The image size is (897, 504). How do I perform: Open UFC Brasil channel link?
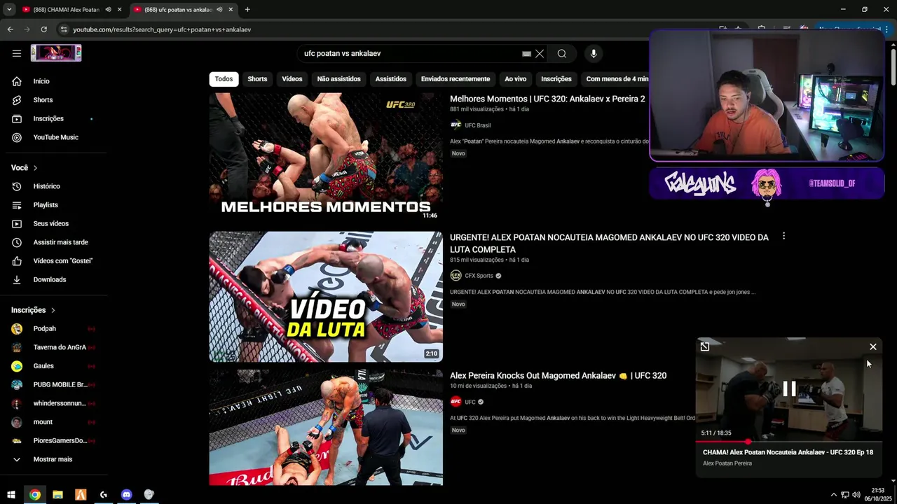point(477,125)
